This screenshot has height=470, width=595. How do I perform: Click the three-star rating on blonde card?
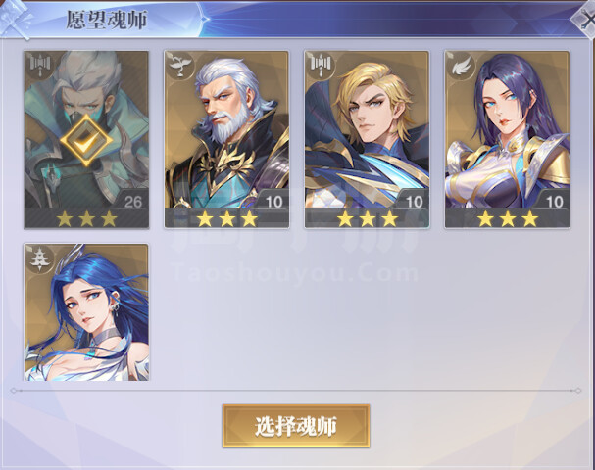point(368,218)
